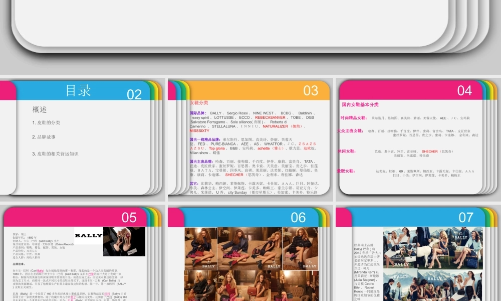This screenshot has height=301, width=501.
Task: Click the '目录' title on slide 02
Action: pos(78,90)
